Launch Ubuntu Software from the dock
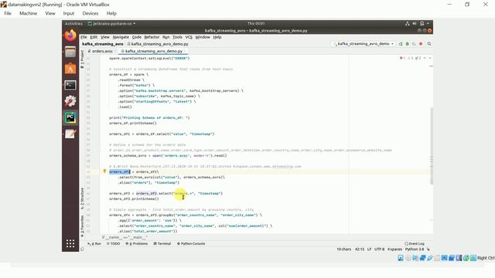Image resolution: width=495 pixels, height=278 pixels. (70, 69)
